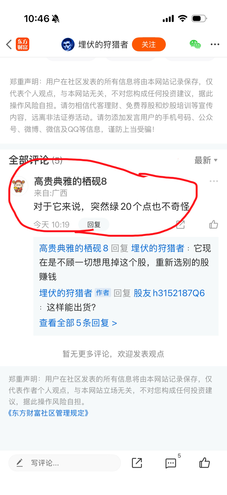The image size is (227, 495).
Task: Open commenter 高贵典雅的栖砚8's avatar
Action: tap(20, 186)
